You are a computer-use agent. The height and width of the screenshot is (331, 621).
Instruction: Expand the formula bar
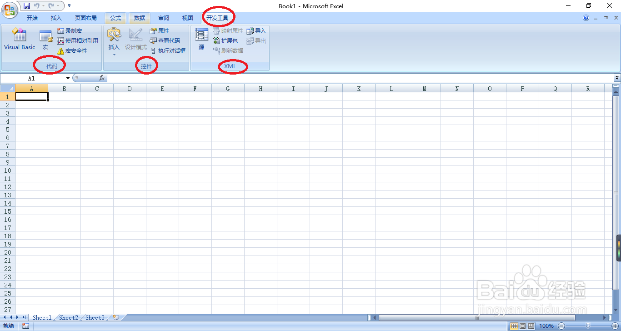(x=617, y=78)
